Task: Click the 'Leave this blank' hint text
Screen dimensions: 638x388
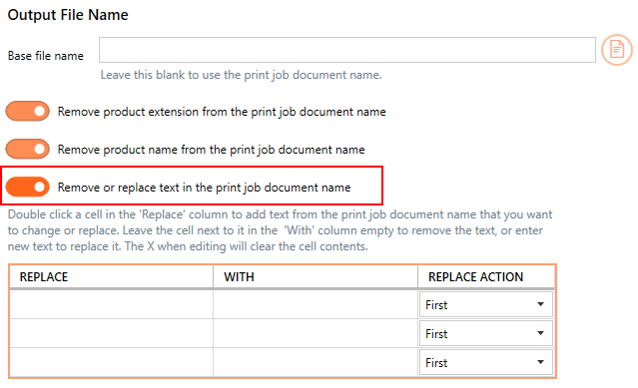Action: (x=242, y=75)
